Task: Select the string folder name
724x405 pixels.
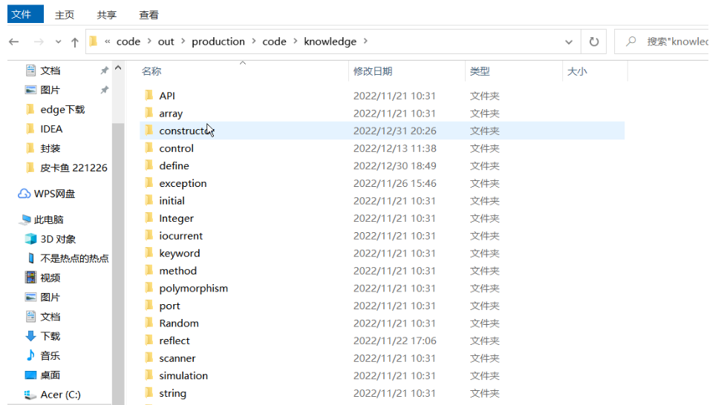Action: (x=173, y=393)
